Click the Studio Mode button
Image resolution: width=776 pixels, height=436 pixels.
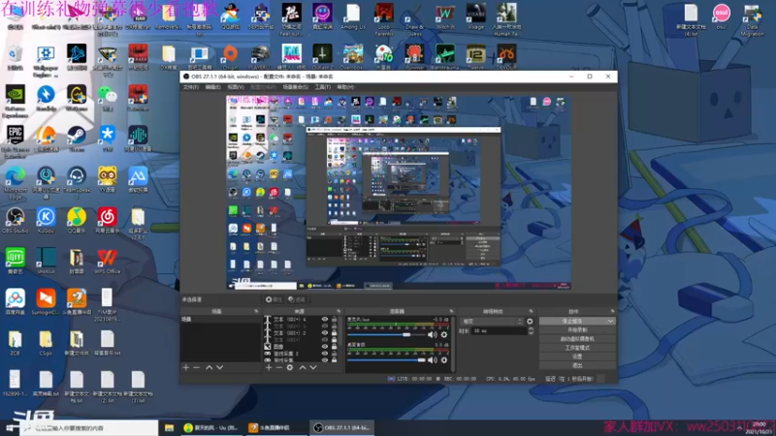pyautogui.click(x=577, y=348)
